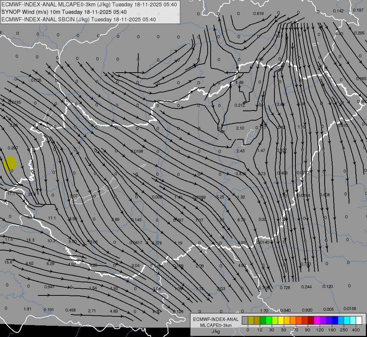Click the dark green legend swatch

[x=263, y=320]
